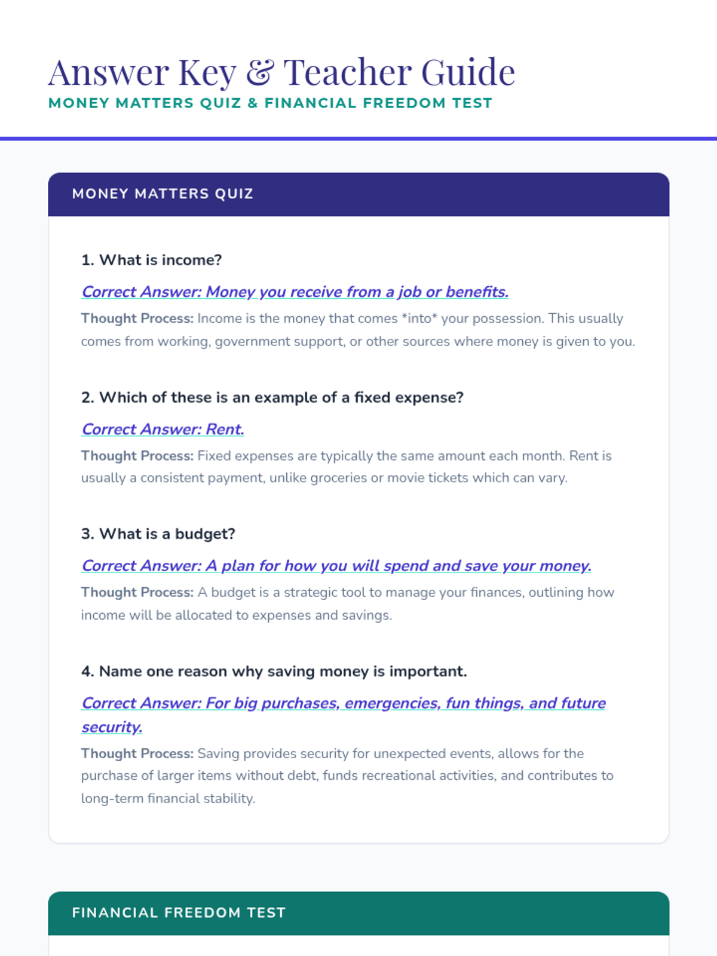The image size is (717, 956).
Task: Click the bold "Thought Process:" label under question 4
Action: (137, 753)
